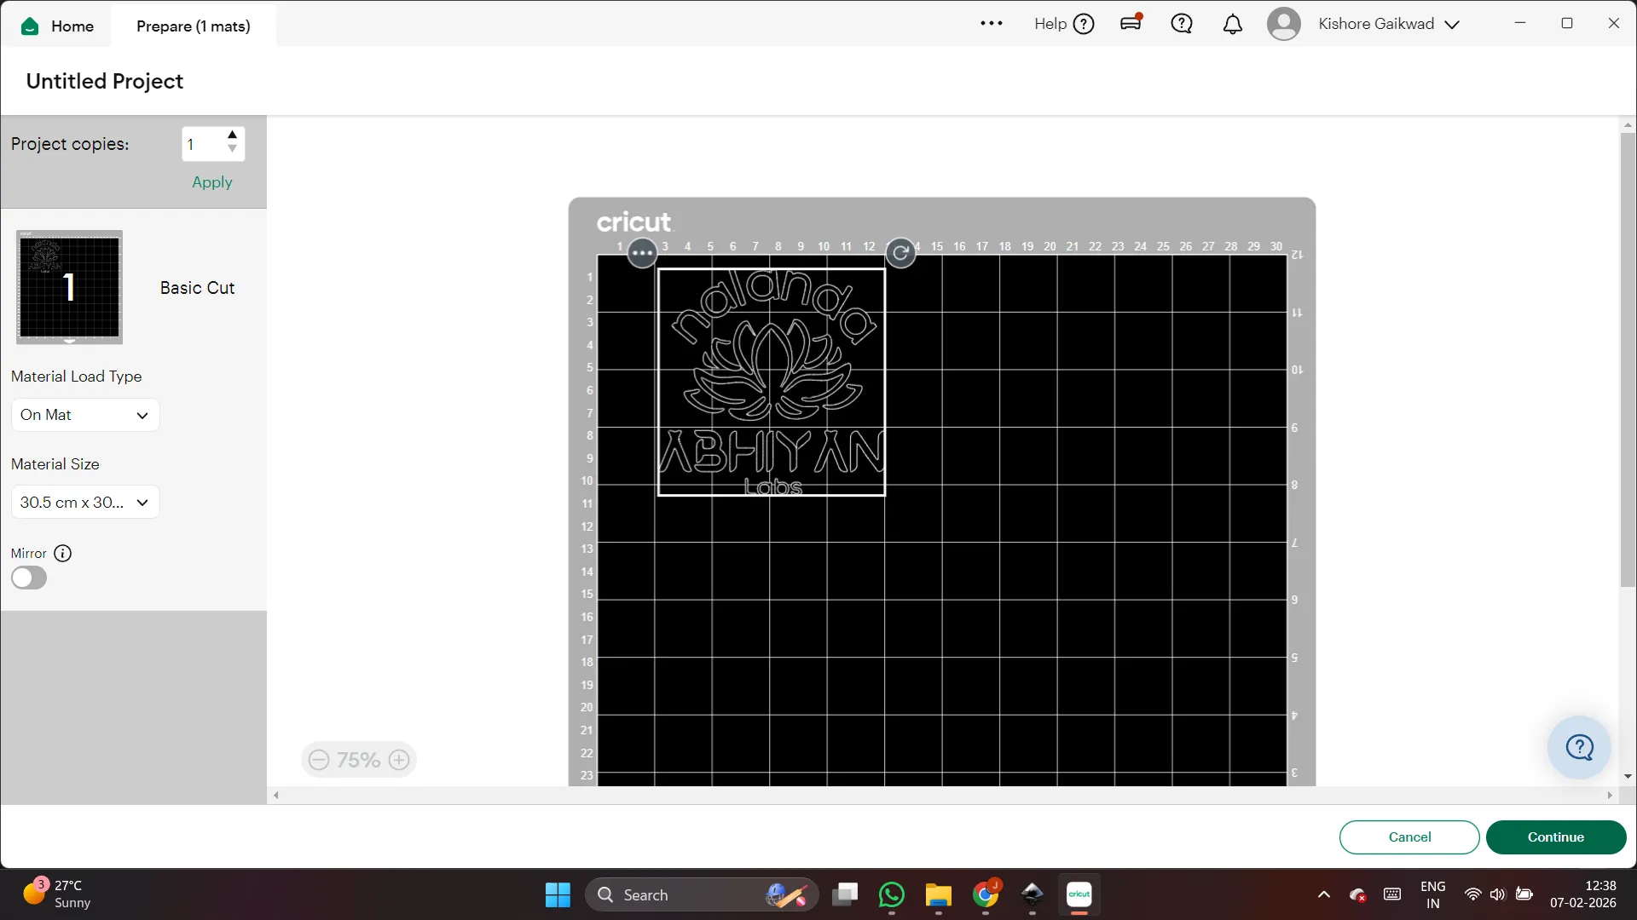The image size is (1637, 920).
Task: Select the Prepare (1 mats) tab
Action: click(194, 26)
